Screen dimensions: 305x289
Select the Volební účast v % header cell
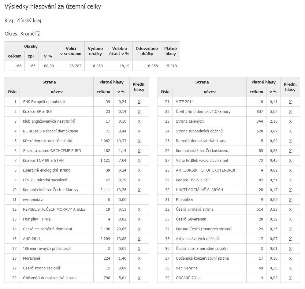click(x=119, y=51)
